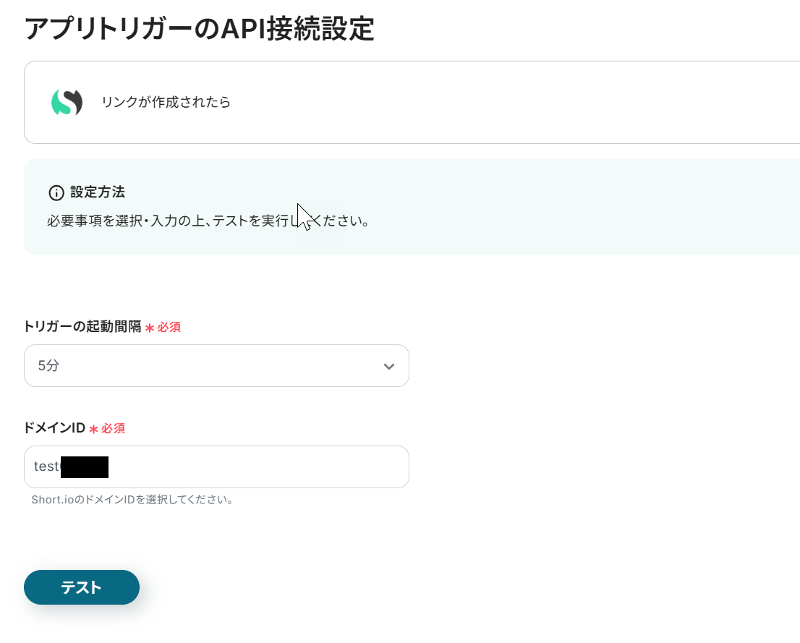
Task: Click the 必須 badge beside ドメインID
Action: click(x=113, y=429)
